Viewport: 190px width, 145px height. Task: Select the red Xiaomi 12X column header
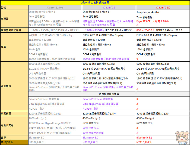click(x=163, y=8)
